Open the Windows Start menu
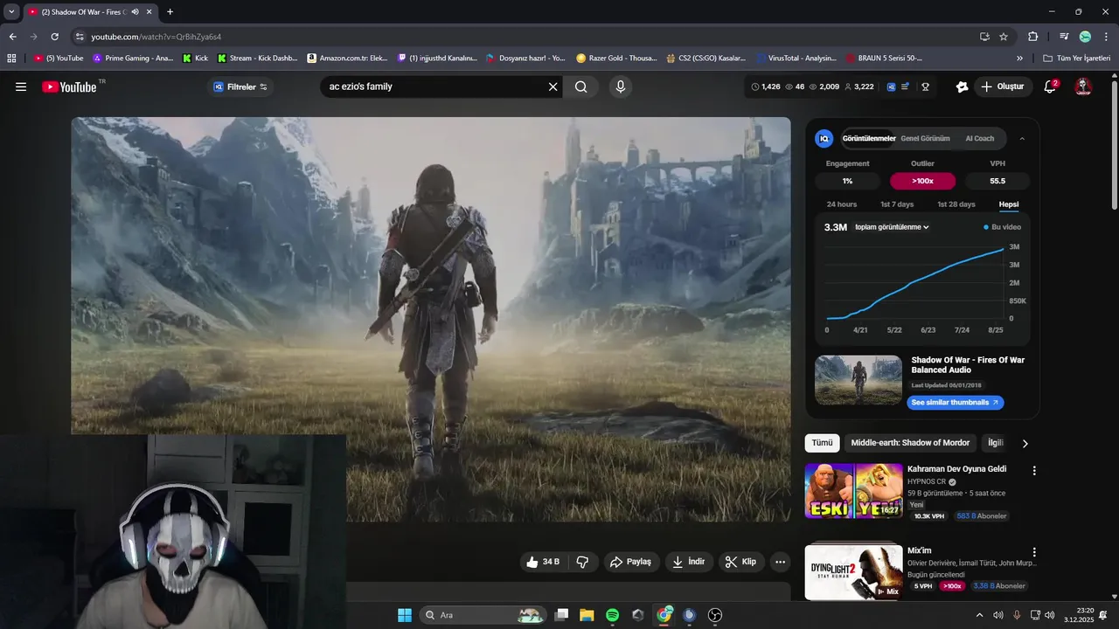The image size is (1119, 629). (x=405, y=615)
